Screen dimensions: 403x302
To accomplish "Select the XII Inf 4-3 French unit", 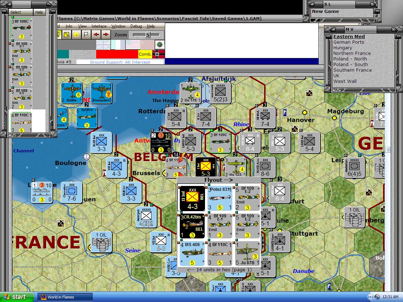I will (x=116, y=167).
